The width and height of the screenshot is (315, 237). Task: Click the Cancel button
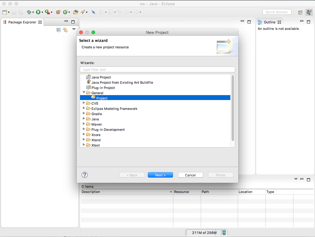pyautogui.click(x=190, y=175)
